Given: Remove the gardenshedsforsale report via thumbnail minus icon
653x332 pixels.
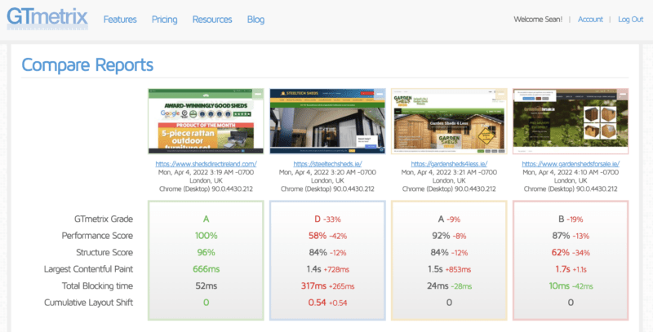Looking at the screenshot, I should point(623,95).
